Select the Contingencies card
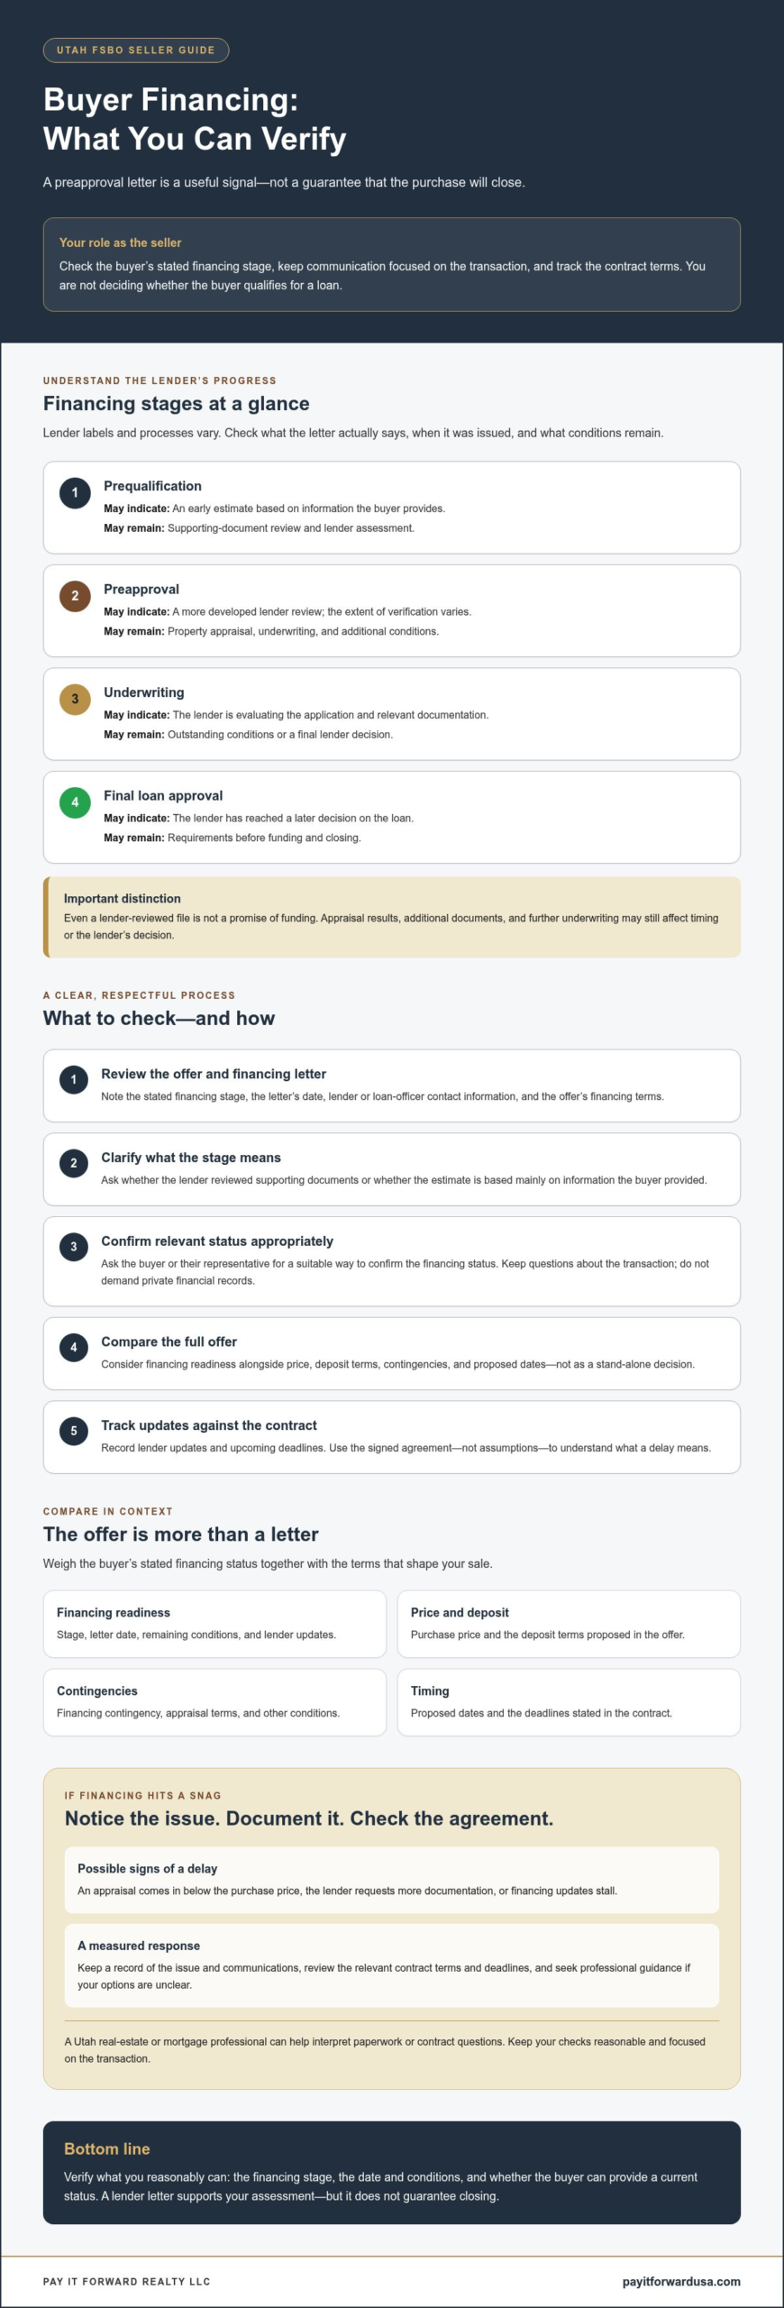 pyautogui.click(x=214, y=1702)
